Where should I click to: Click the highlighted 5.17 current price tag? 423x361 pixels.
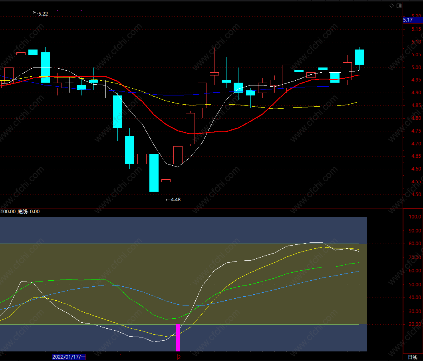[413, 20]
